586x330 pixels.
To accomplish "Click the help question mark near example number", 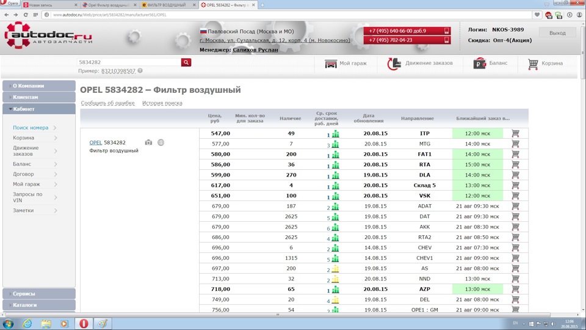I will click(140, 71).
